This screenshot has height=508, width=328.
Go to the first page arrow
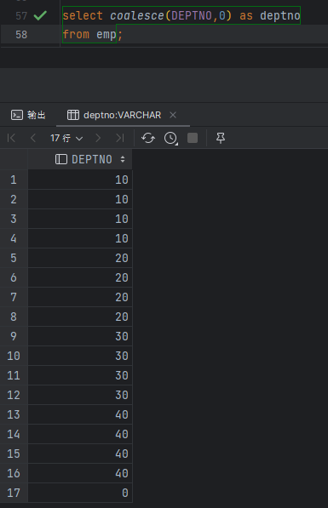coord(11,139)
